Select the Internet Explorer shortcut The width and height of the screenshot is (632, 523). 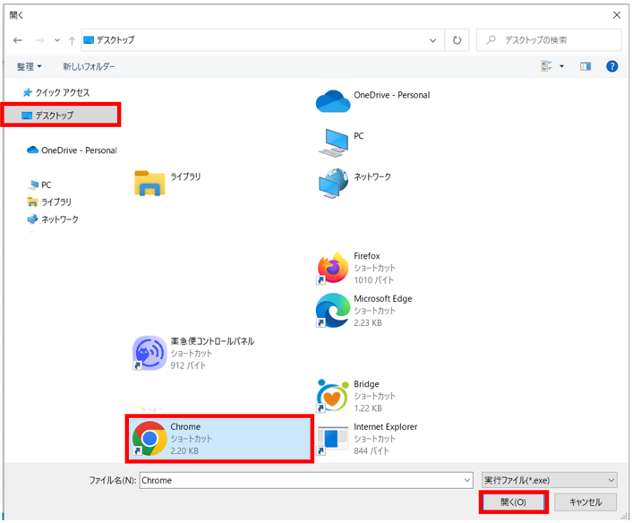click(x=333, y=439)
